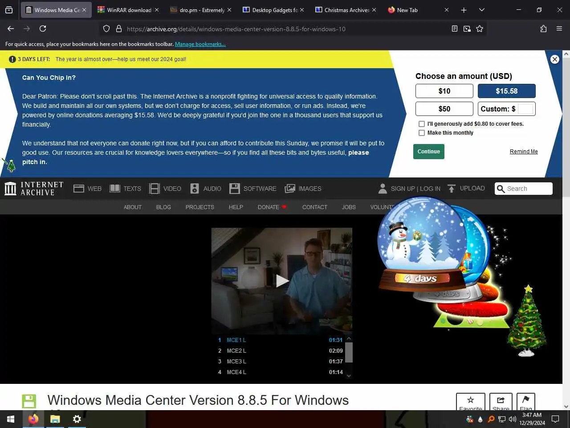Screen dimensions: 570x428
Task: Switch to the New Tab tab
Action: pyautogui.click(x=418, y=10)
